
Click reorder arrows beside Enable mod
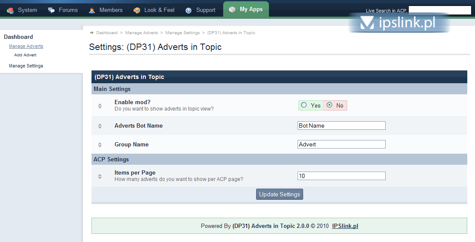100,106
